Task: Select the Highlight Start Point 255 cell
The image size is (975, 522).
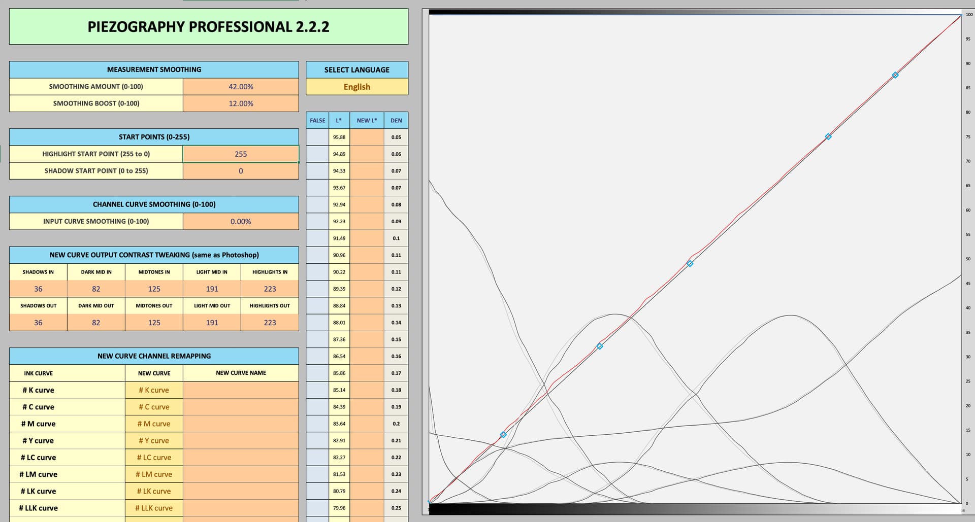Action: coord(241,154)
